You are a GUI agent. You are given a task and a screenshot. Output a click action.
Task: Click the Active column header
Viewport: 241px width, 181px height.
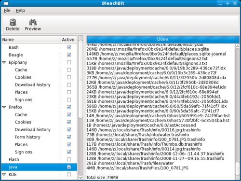(x=69, y=40)
